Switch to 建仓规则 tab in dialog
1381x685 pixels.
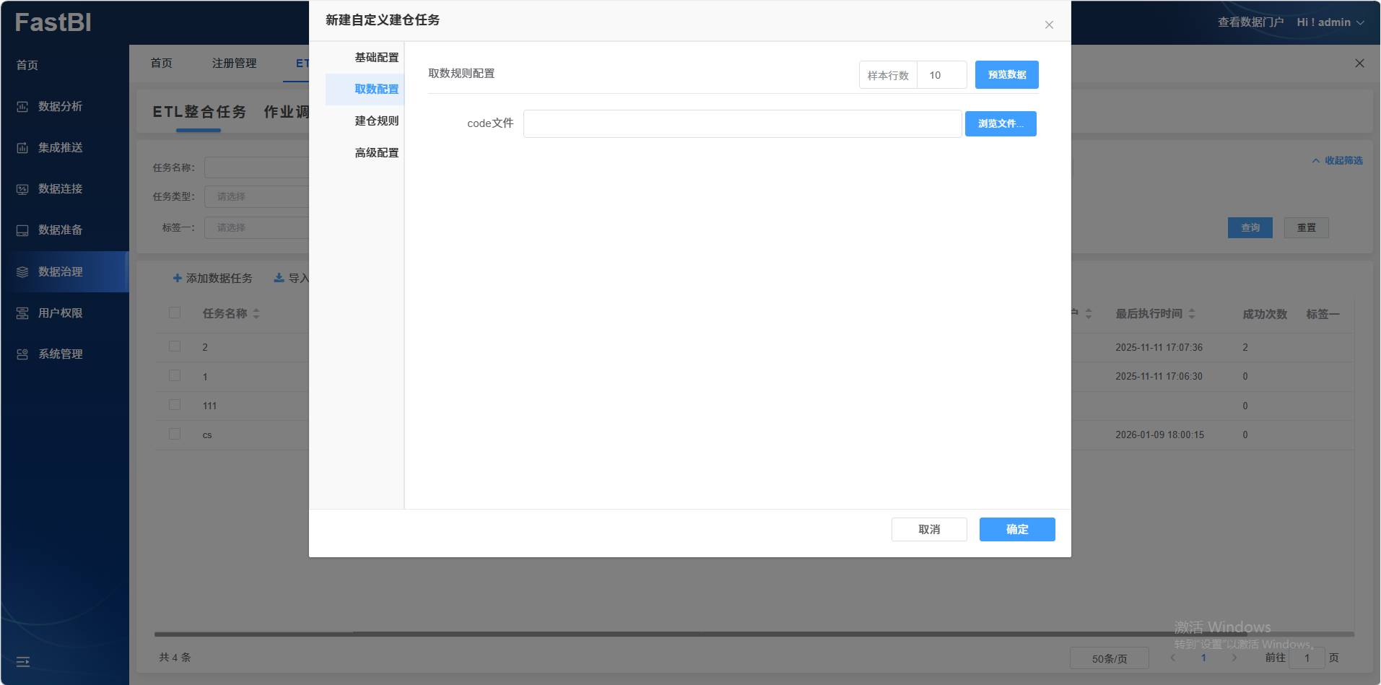click(376, 121)
